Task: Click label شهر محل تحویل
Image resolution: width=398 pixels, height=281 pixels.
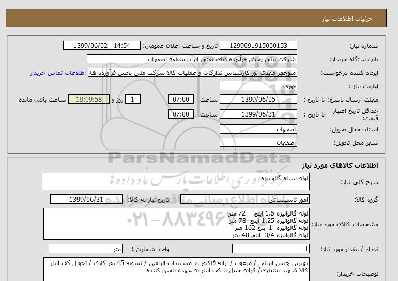Action: pyautogui.click(x=356, y=143)
